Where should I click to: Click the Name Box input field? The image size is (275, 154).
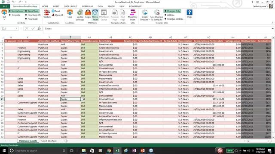click(x=8, y=28)
